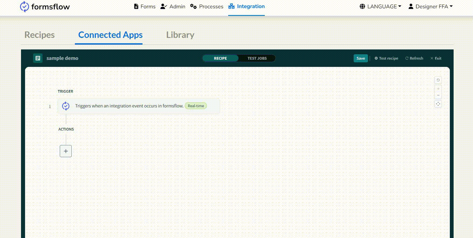Click the TRIGGER label
The height and width of the screenshot is (238, 473).
tap(65, 91)
